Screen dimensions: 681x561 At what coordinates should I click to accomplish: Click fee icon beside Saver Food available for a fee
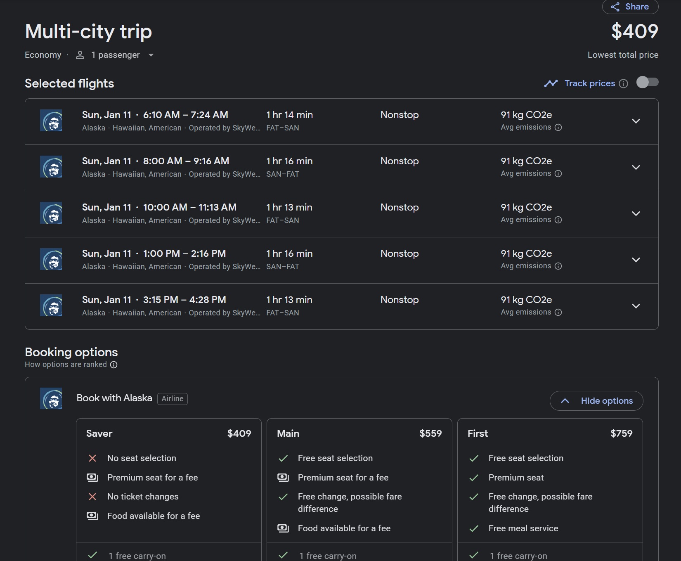click(x=92, y=516)
